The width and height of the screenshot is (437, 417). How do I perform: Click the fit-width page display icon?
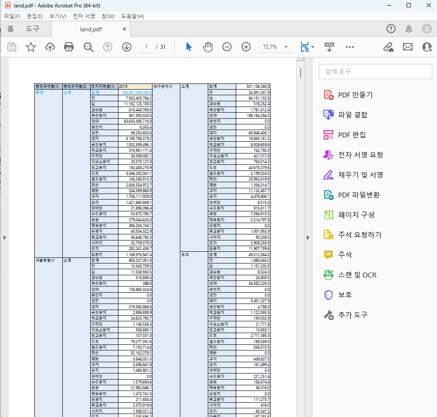pyautogui.click(x=305, y=47)
